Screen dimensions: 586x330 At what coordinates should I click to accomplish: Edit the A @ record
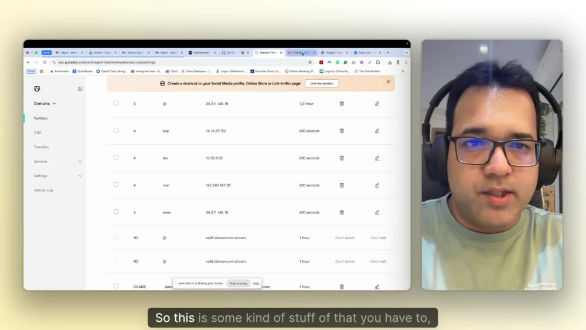pos(377,104)
